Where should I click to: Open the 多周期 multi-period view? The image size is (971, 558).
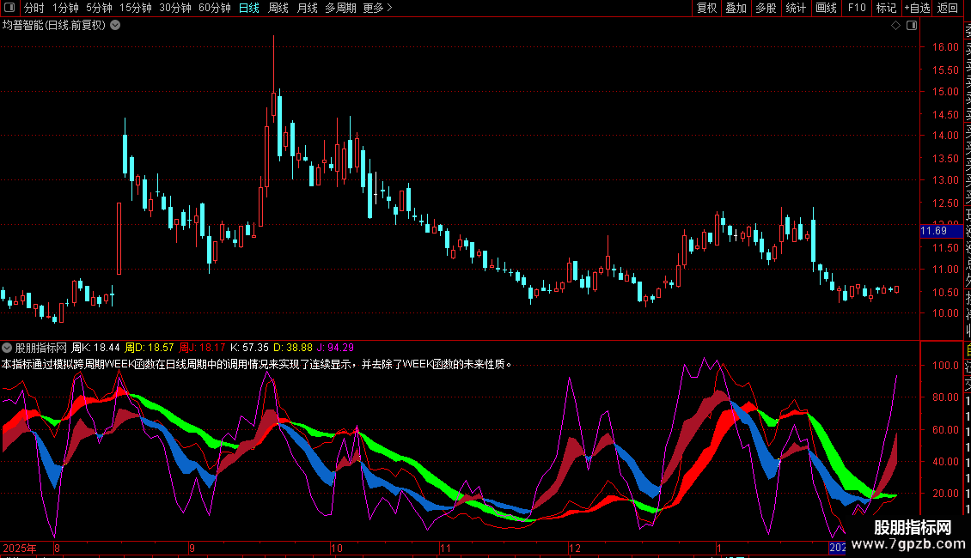(340, 8)
